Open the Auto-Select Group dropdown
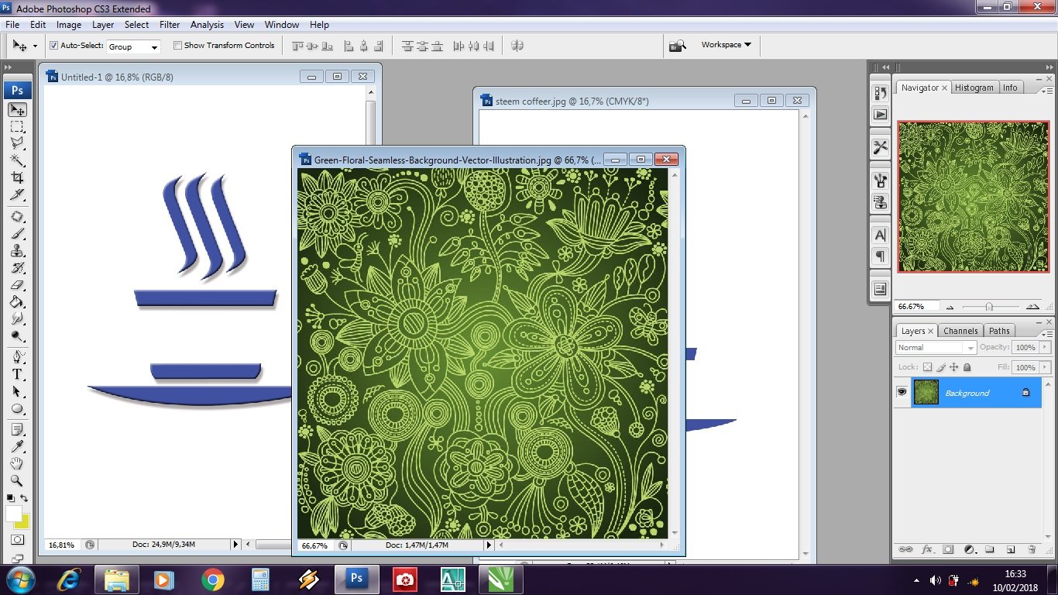1058x595 pixels. coord(133,46)
